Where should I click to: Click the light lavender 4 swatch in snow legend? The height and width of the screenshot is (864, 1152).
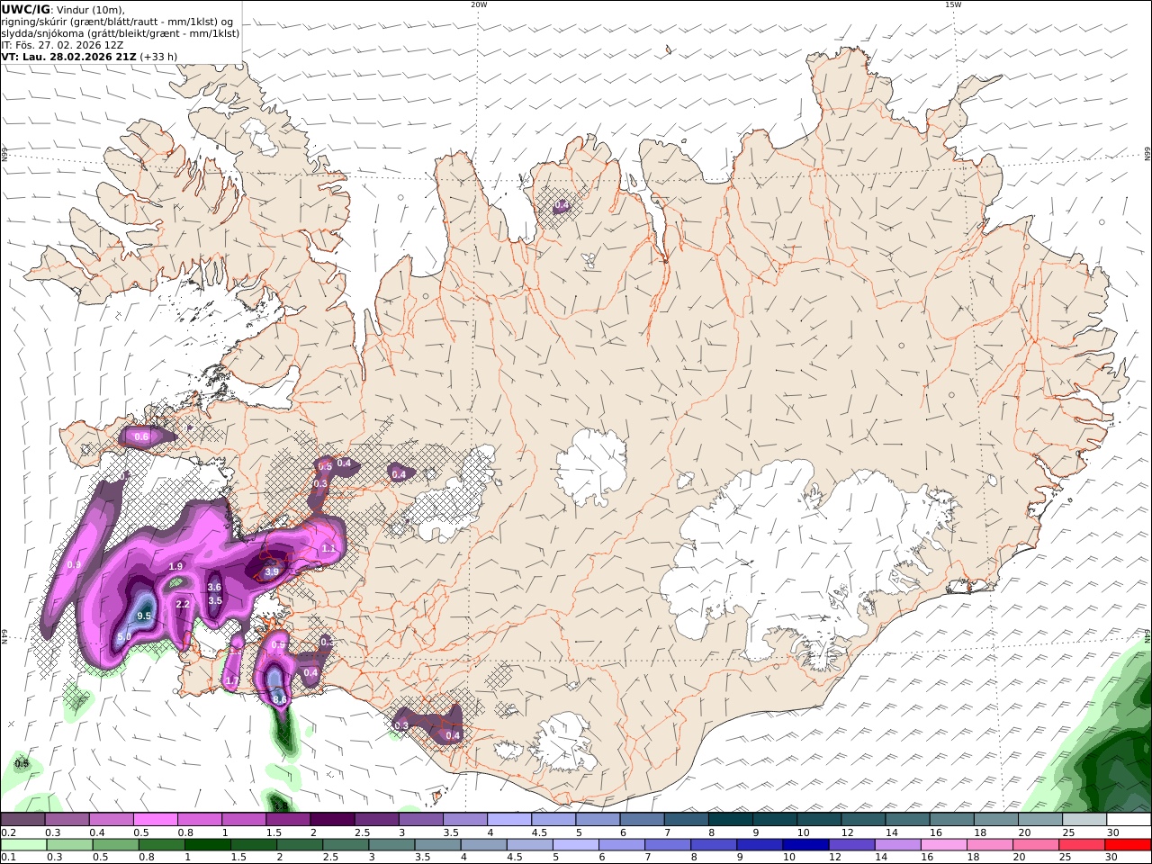[508, 820]
